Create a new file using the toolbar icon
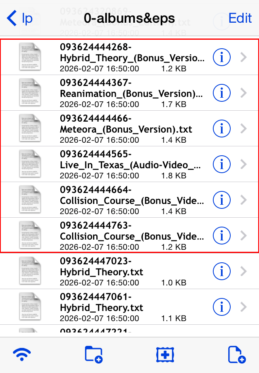The height and width of the screenshot is (373, 259). [237, 355]
